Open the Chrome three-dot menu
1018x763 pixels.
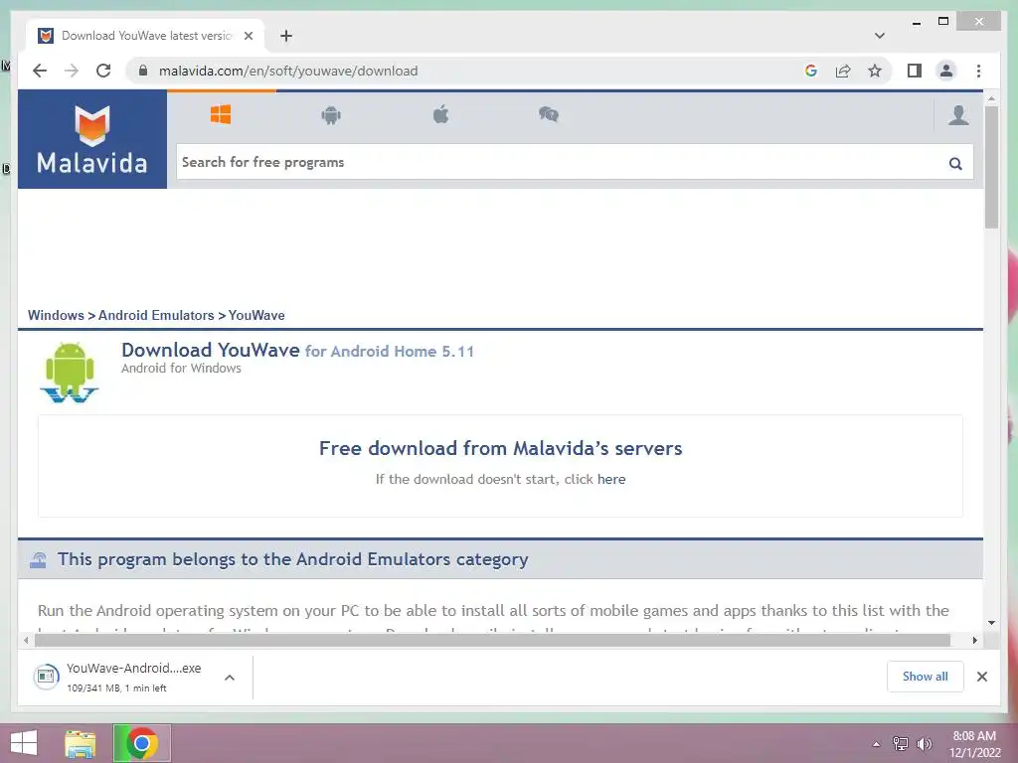pyautogui.click(x=978, y=71)
